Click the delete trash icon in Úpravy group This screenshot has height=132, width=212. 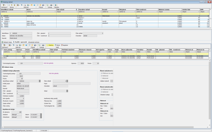[x=14, y=5]
